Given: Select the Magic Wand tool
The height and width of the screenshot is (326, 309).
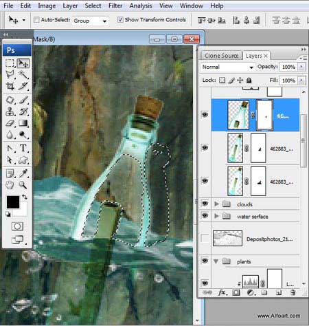Looking at the screenshot, I should [23, 74].
